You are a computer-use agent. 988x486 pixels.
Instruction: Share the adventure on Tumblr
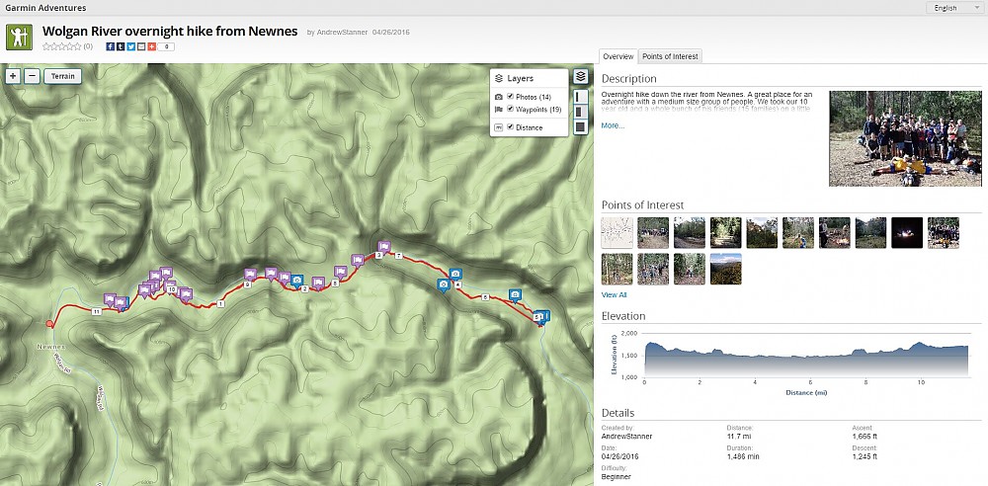point(121,46)
